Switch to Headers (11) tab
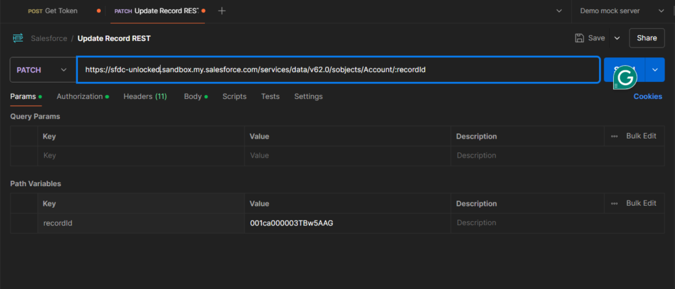This screenshot has height=289, width=675. 145,96
